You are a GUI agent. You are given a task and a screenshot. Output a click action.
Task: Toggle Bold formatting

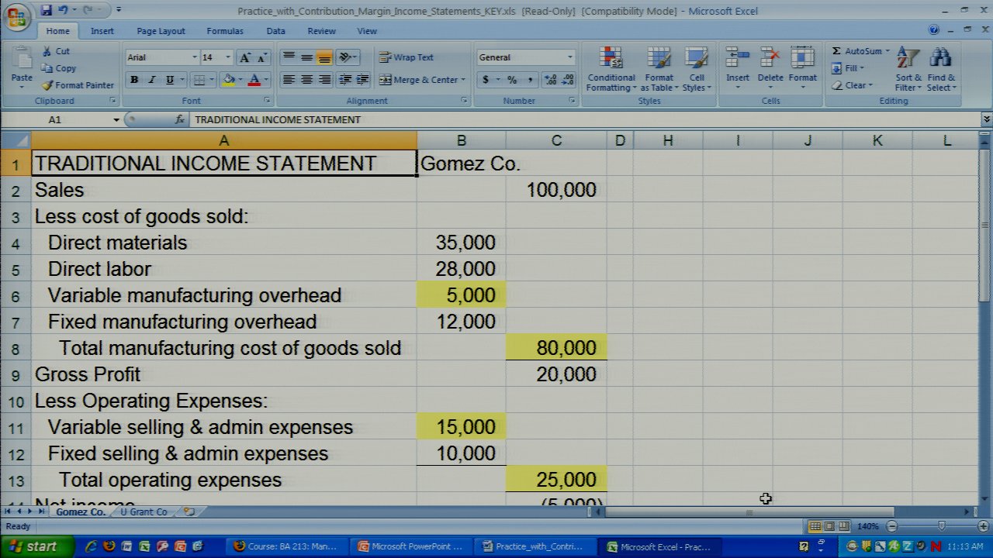pos(134,80)
